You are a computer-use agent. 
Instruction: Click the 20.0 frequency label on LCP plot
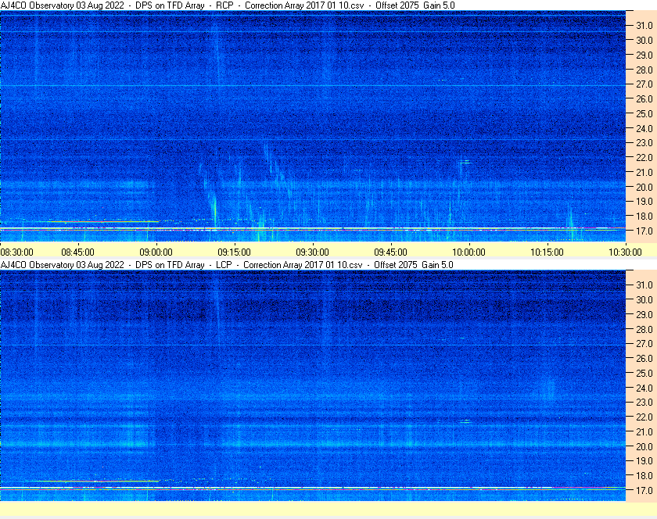[644, 446]
